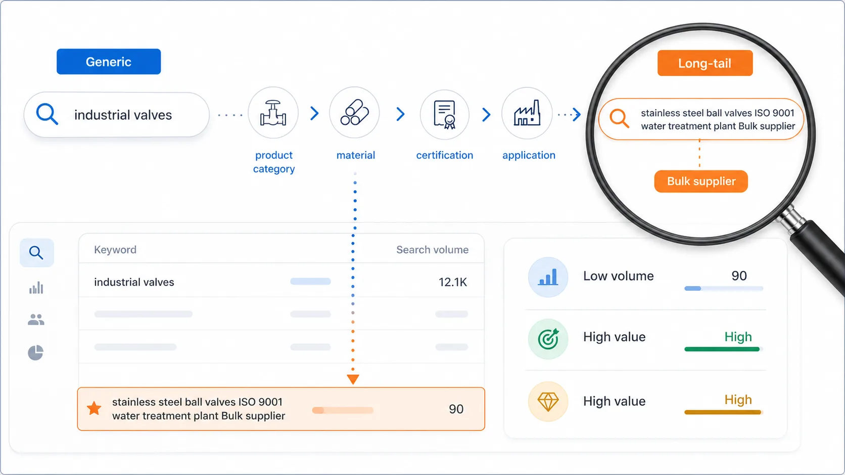Click the 90 value beside Low volume
The width and height of the screenshot is (845, 475).
pyautogui.click(x=739, y=276)
